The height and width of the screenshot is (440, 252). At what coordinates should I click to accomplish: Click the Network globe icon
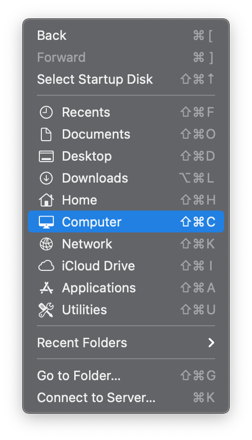coord(46,244)
